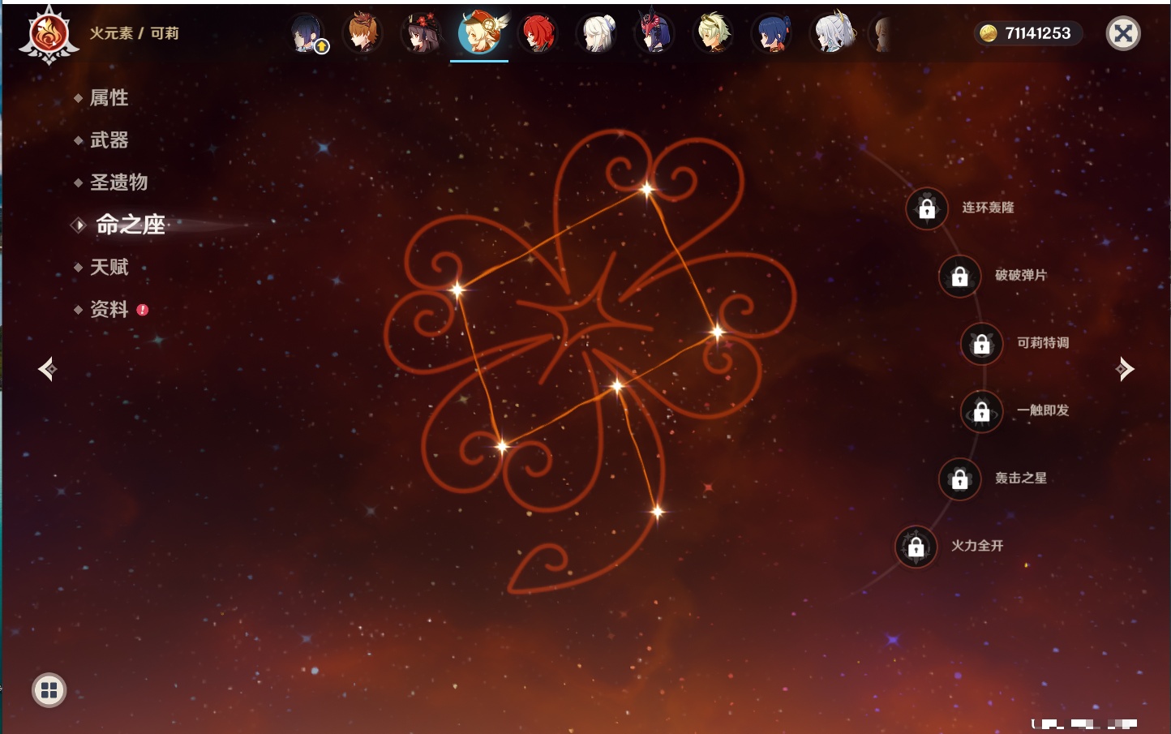Switch to the red-haired character avatar

click(x=538, y=33)
